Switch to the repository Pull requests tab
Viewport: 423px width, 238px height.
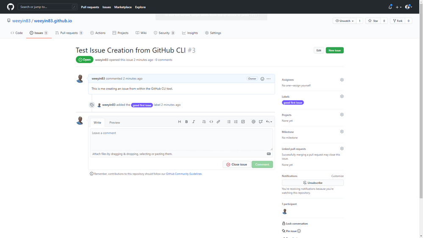[69, 33]
